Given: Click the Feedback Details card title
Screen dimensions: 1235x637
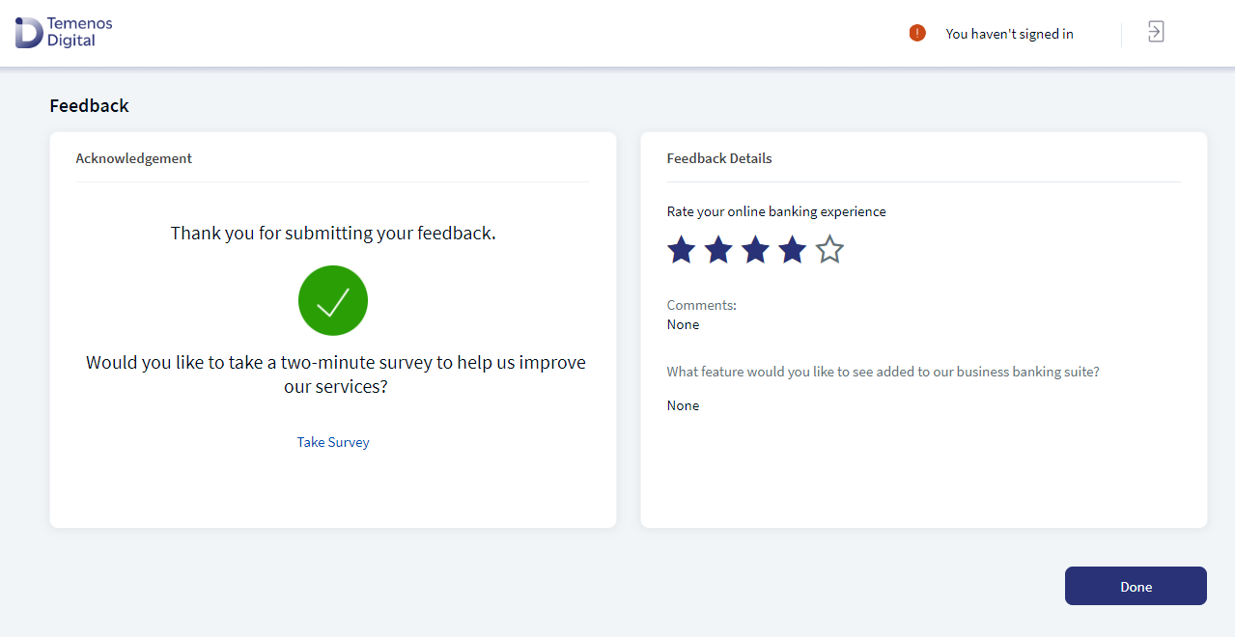Looking at the screenshot, I should click(x=719, y=158).
